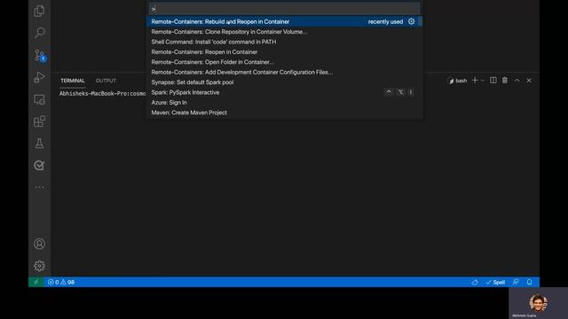
Task: Open the Accounts menu icon
Action: coord(39,244)
